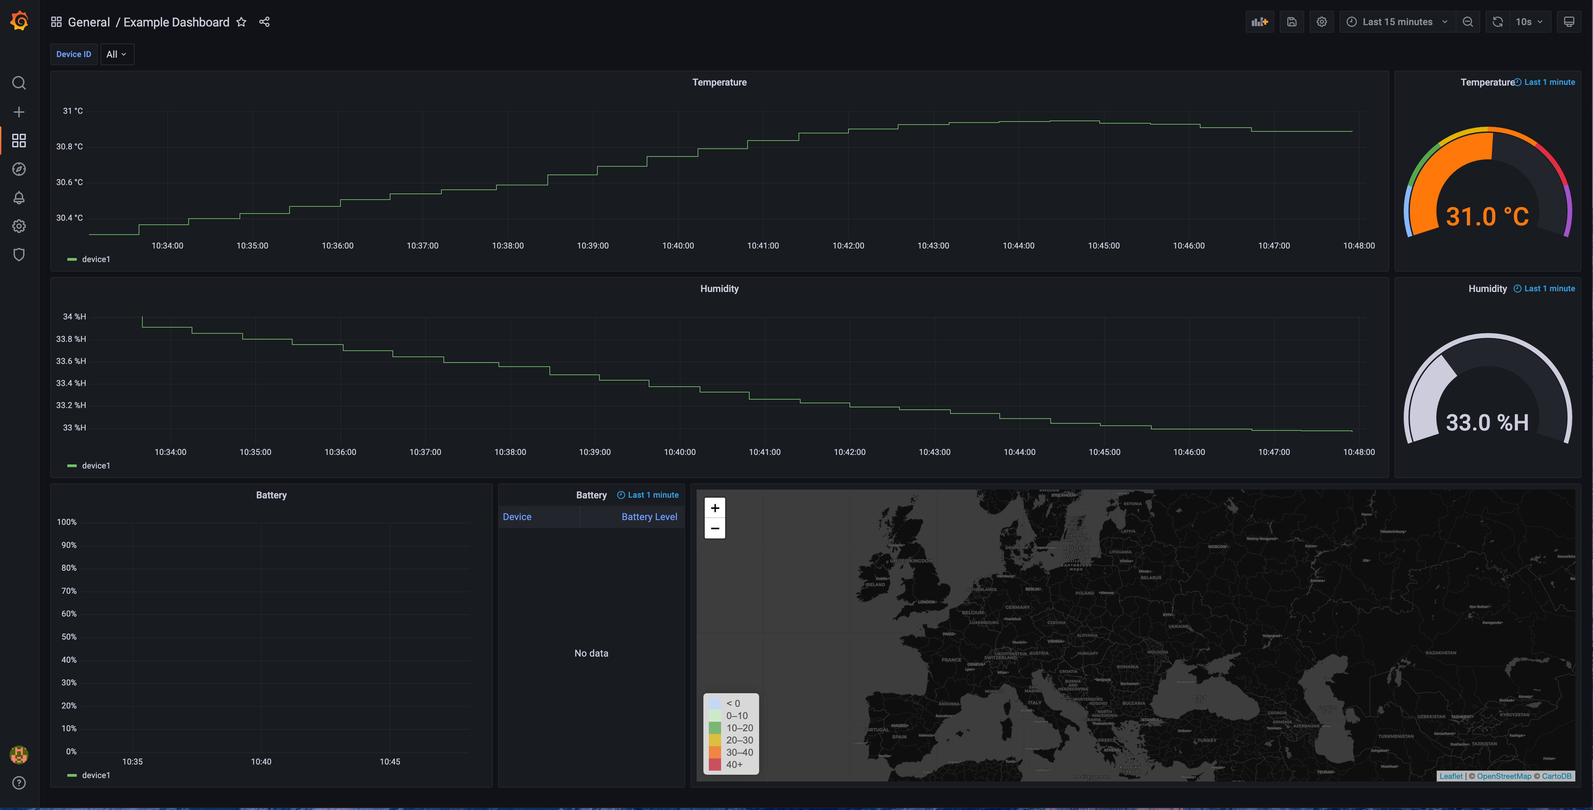The image size is (1593, 810).
Task: Open the Battery graph panel title menu
Action: point(271,495)
